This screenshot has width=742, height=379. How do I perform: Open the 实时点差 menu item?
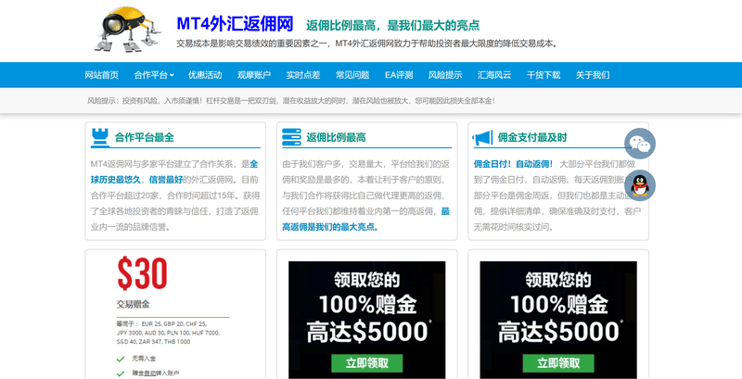[x=303, y=75]
